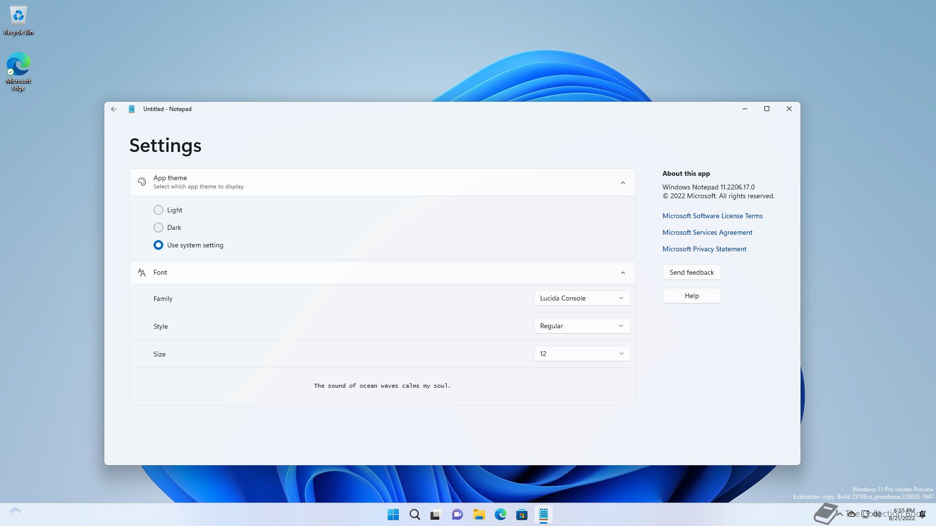Collapse the App theme section
The image size is (936, 526).
(623, 183)
